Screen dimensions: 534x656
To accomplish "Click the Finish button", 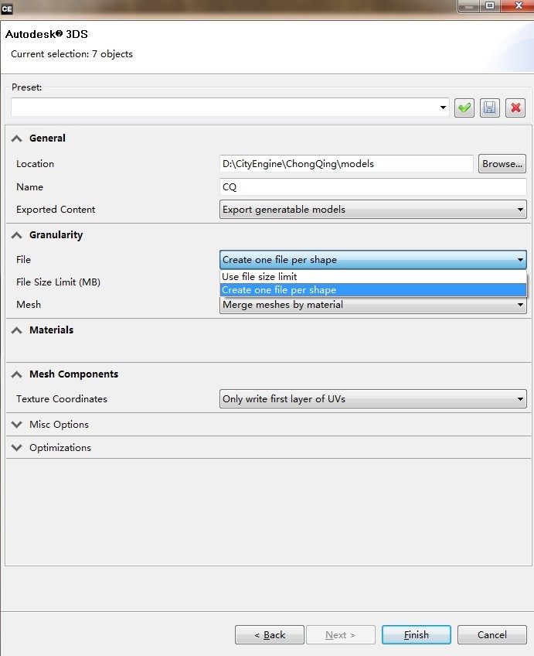I will (417, 634).
